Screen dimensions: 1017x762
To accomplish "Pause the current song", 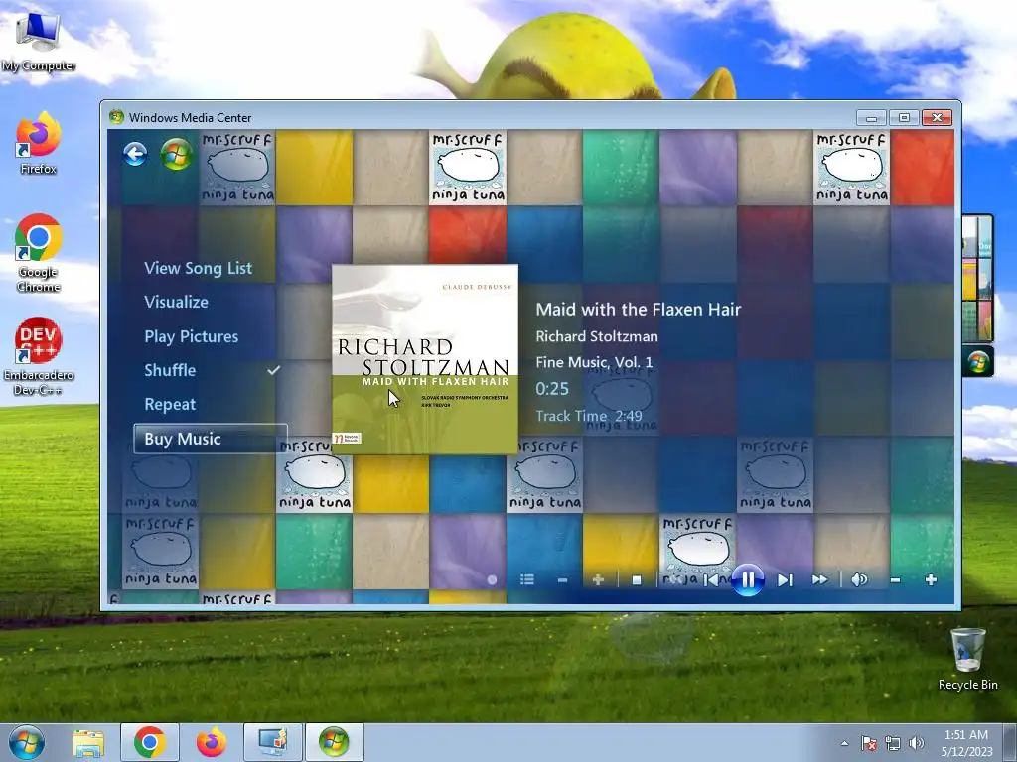I will pos(747,579).
